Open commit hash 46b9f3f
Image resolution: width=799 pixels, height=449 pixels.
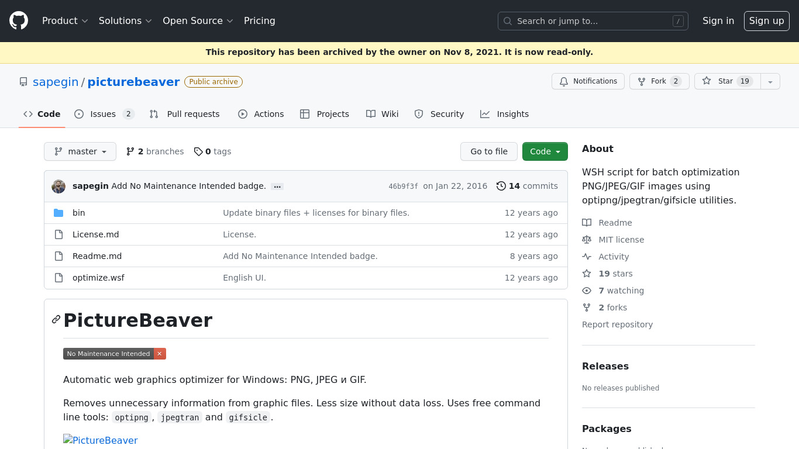point(403,186)
